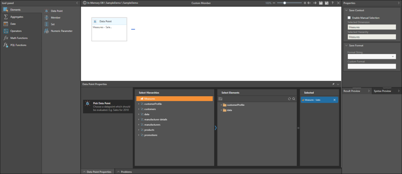Expand the products hierarchy
Image resolution: width=402 pixels, height=174 pixels.
click(x=138, y=130)
